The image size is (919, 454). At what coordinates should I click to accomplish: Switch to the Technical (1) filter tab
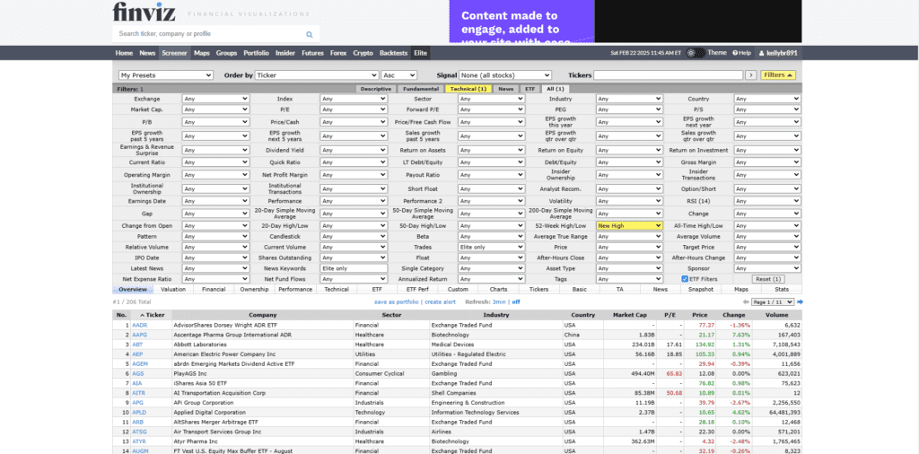point(468,89)
